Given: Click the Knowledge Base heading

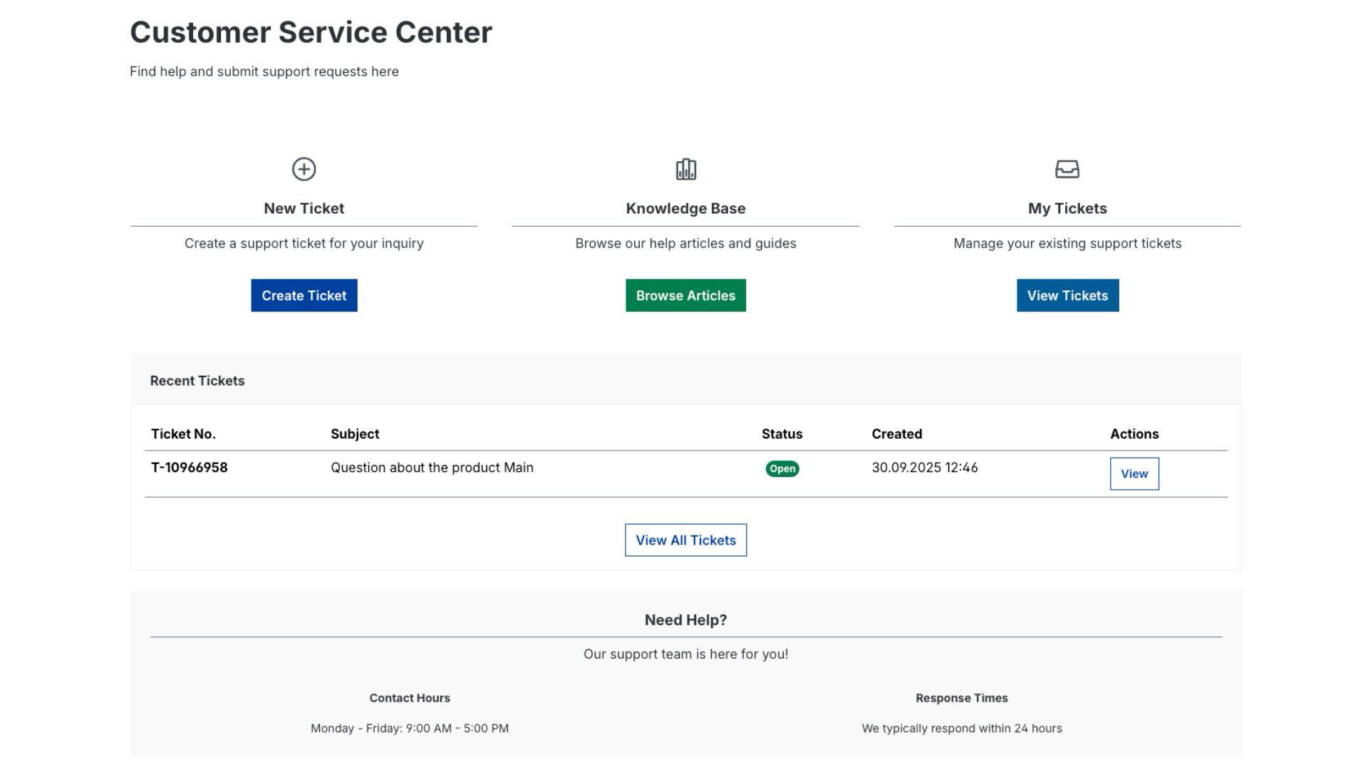Looking at the screenshot, I should [x=685, y=208].
